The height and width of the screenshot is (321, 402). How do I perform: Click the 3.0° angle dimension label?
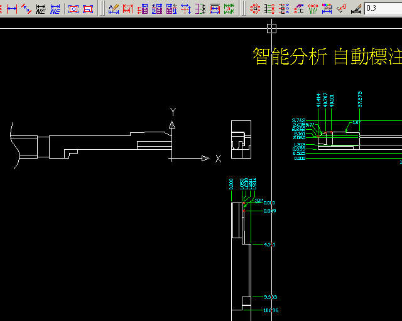259,201
